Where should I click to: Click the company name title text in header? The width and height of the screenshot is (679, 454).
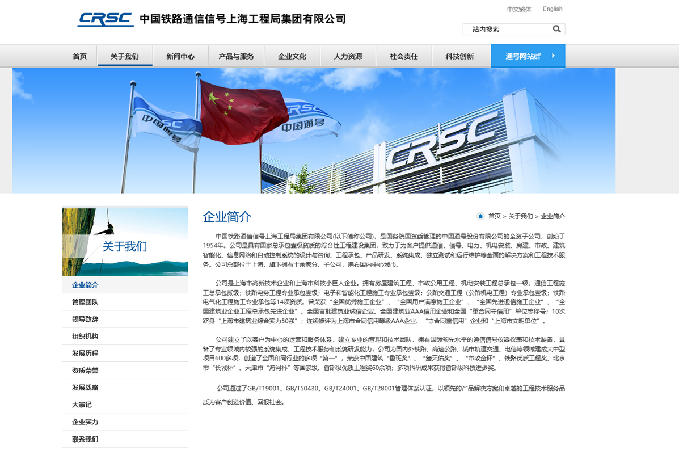pos(243,19)
